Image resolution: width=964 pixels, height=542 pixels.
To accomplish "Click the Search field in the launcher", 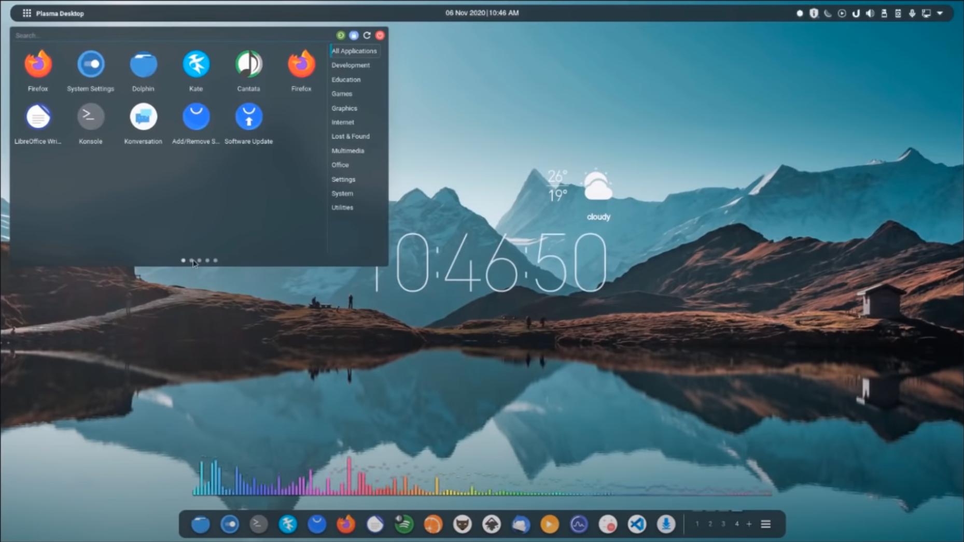I will coord(104,35).
